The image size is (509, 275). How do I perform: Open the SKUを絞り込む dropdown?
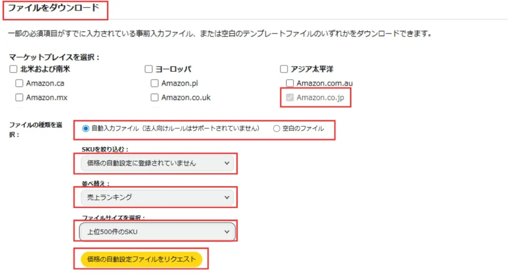157,163
